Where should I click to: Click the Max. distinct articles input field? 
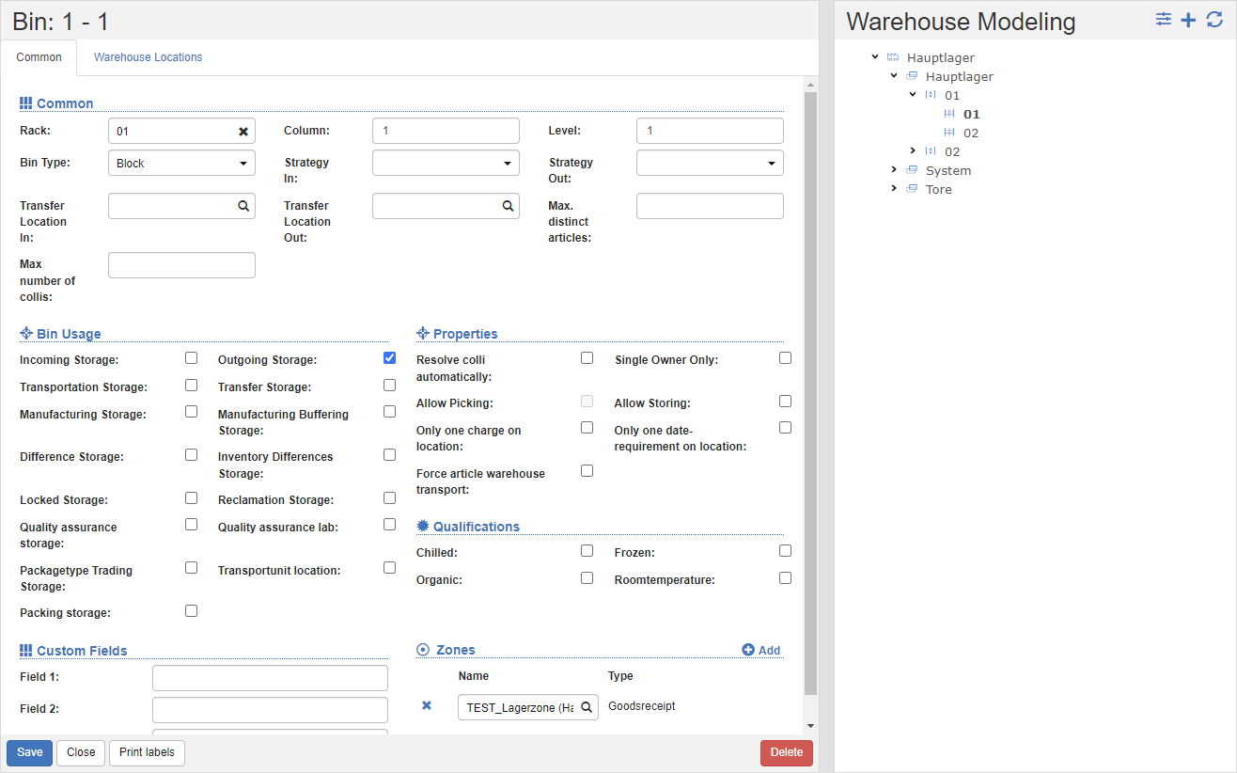pyautogui.click(x=710, y=206)
